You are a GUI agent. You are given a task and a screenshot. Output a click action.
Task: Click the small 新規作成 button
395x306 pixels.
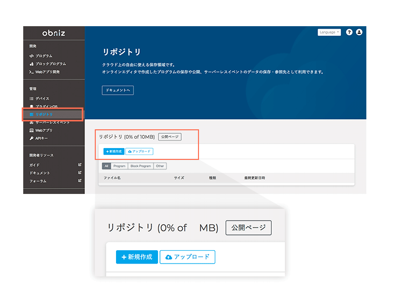pos(114,152)
